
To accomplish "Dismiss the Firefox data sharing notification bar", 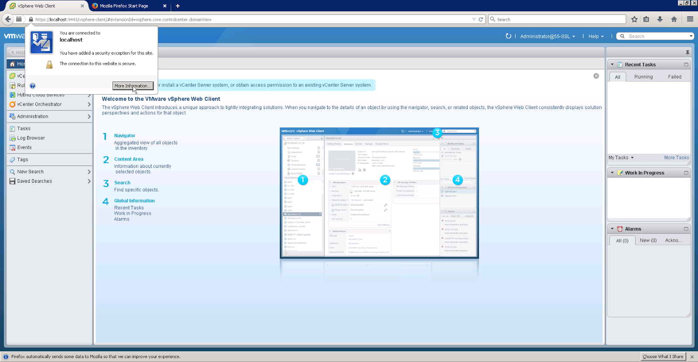I will click(692, 357).
